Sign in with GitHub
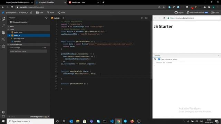Image resolution: width=221 pixels, height=124 pixels. (x=179, y=13)
